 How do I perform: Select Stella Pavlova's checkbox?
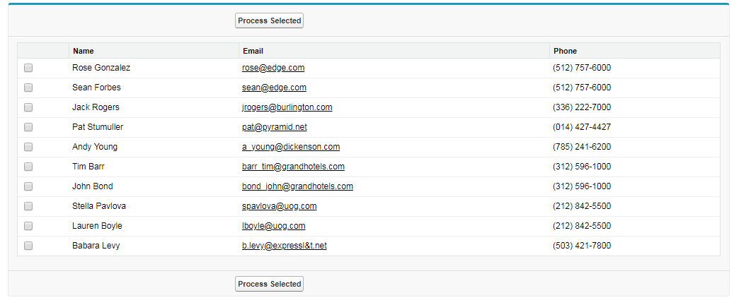pyautogui.click(x=28, y=207)
